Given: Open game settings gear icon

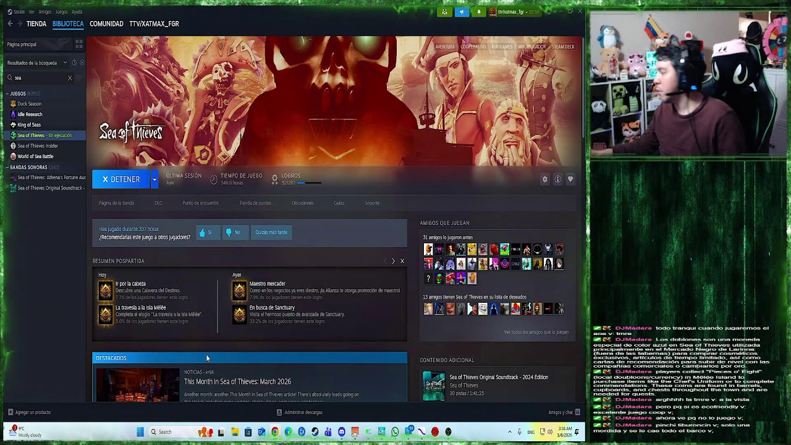Looking at the screenshot, I should (544, 179).
